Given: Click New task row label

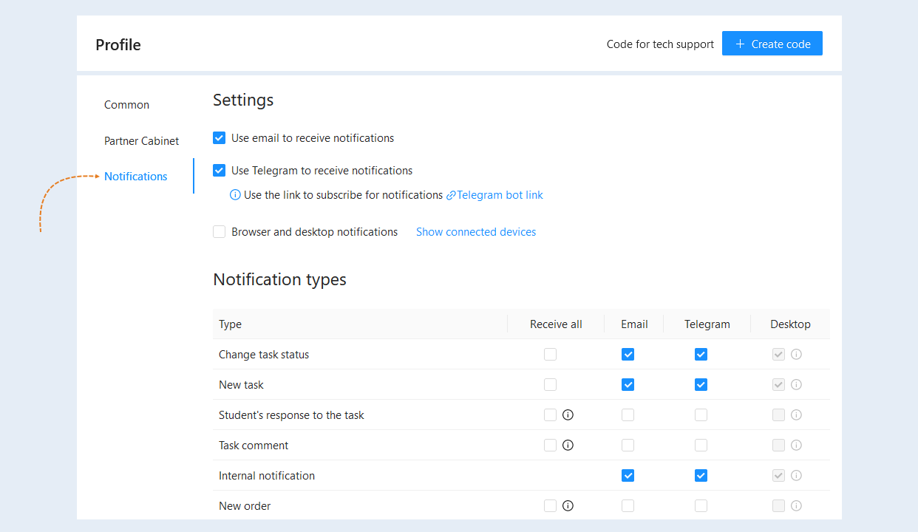Looking at the screenshot, I should point(241,385).
